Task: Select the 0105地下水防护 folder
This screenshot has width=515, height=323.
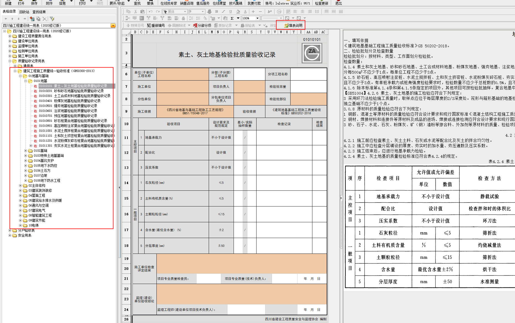Action: coord(45,166)
